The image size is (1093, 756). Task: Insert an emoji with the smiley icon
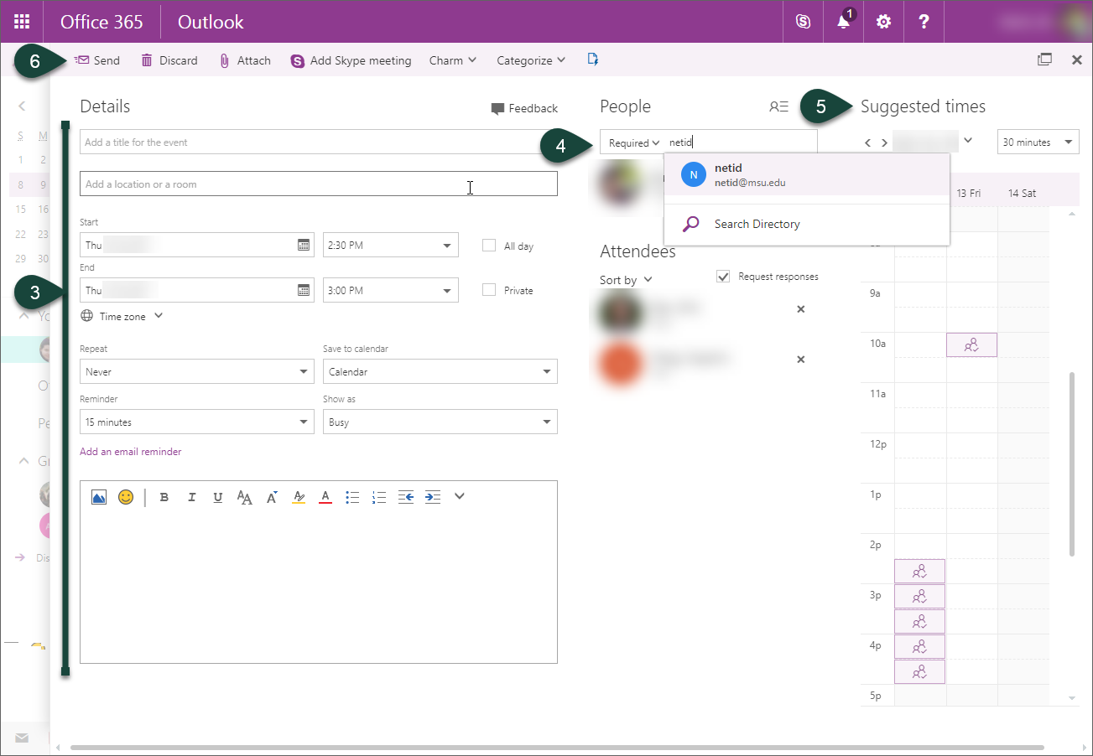pos(126,497)
